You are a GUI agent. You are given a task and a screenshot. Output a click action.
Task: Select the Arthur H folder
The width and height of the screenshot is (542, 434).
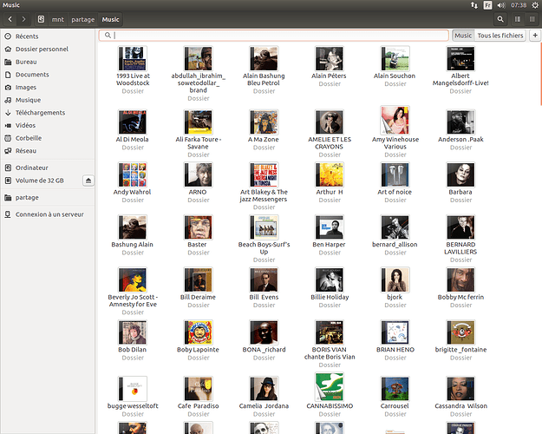pyautogui.click(x=330, y=183)
